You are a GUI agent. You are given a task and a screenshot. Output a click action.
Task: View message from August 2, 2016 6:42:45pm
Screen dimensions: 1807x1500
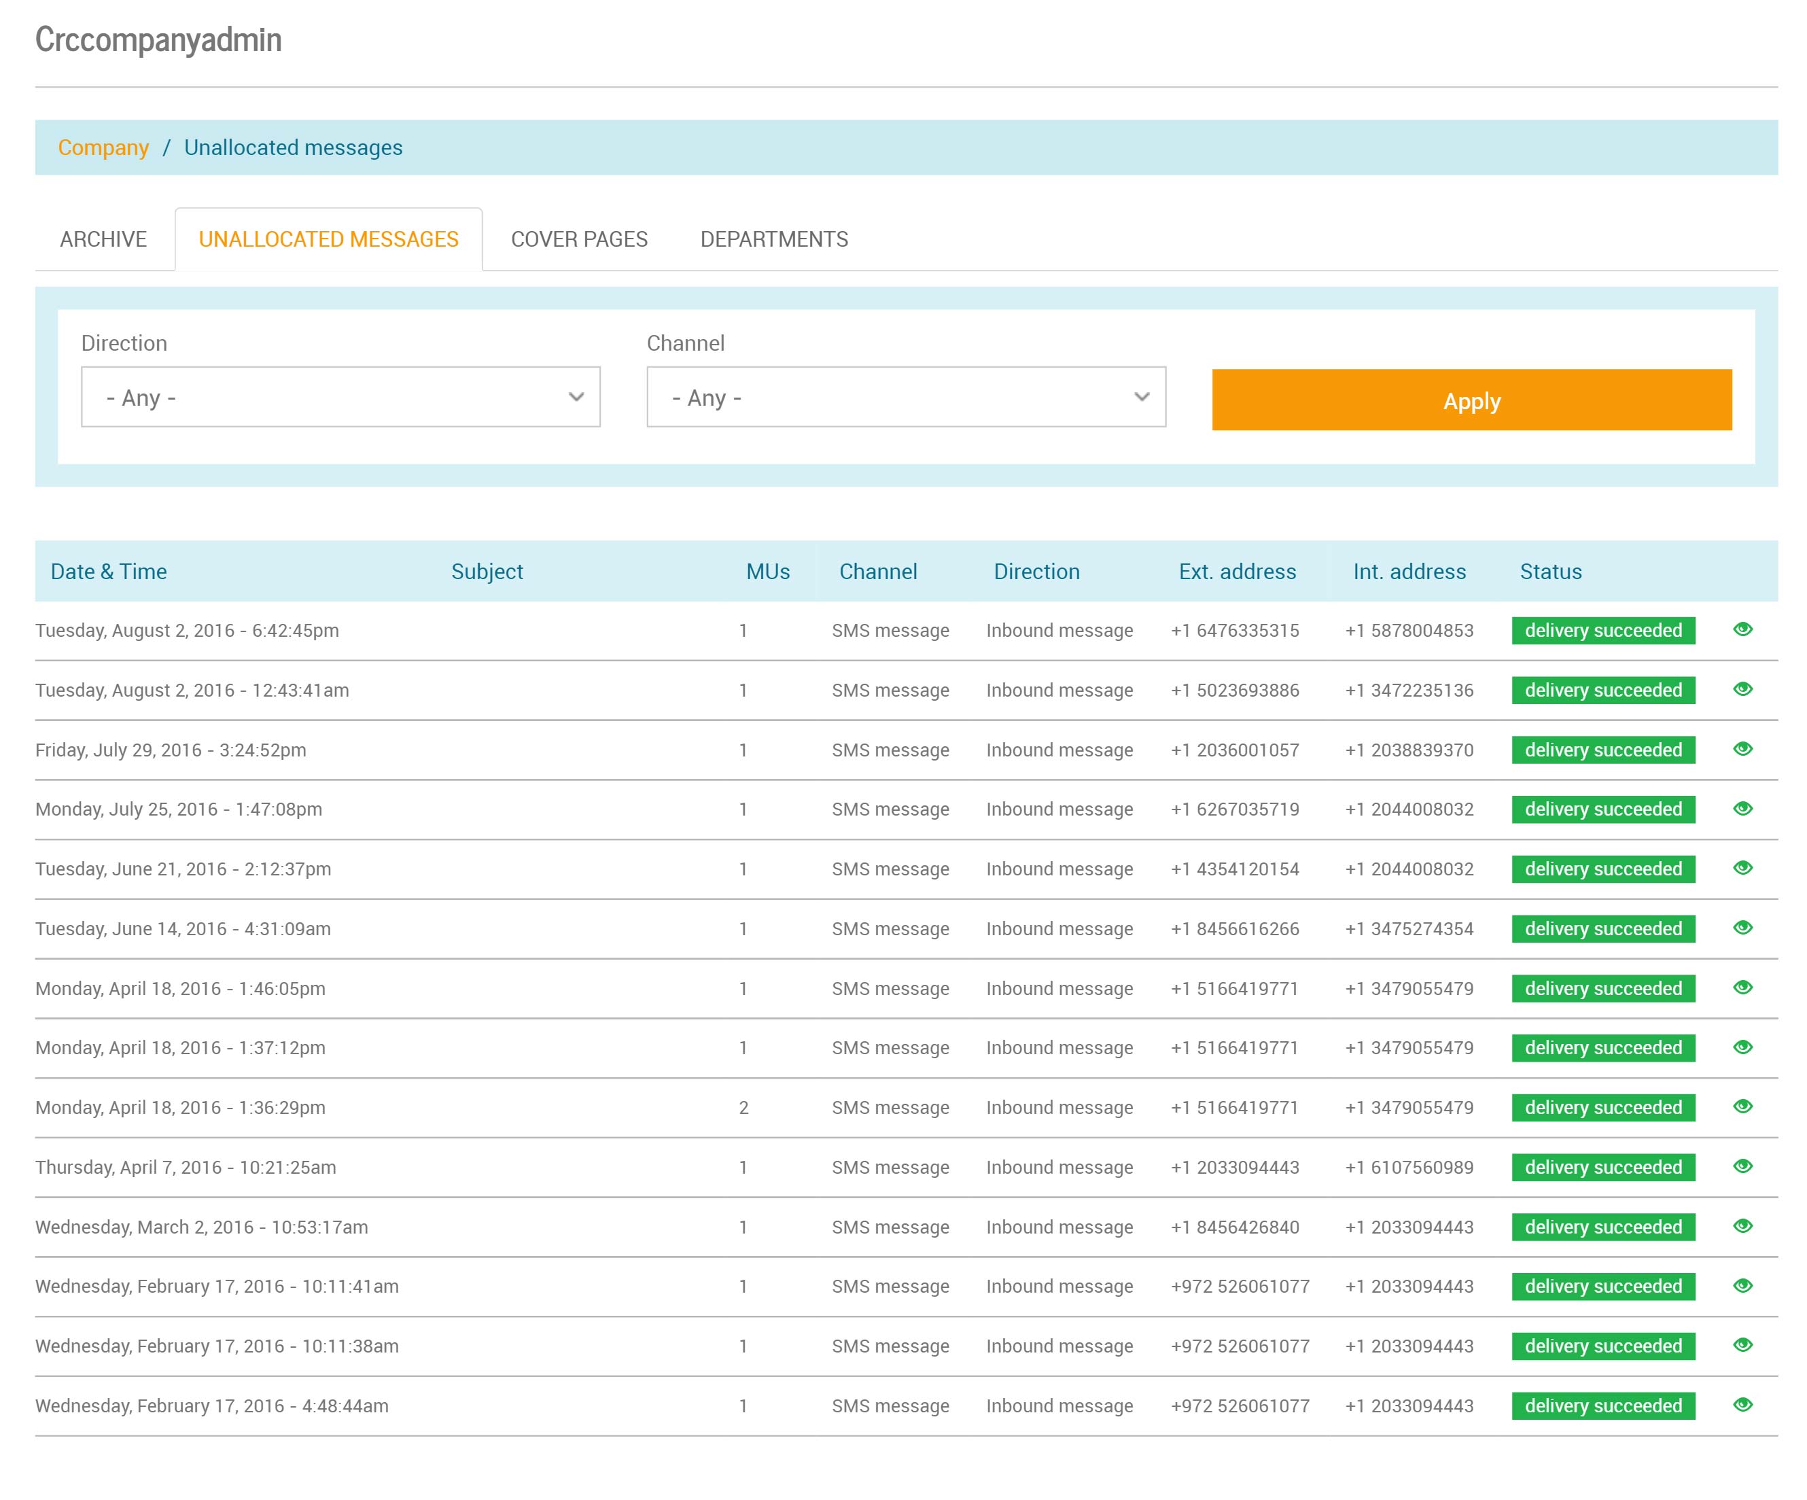pyautogui.click(x=1742, y=629)
